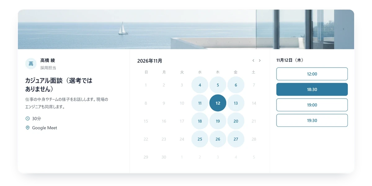Click the Google Meet location text
This screenshot has height=186, width=372.
45,128
